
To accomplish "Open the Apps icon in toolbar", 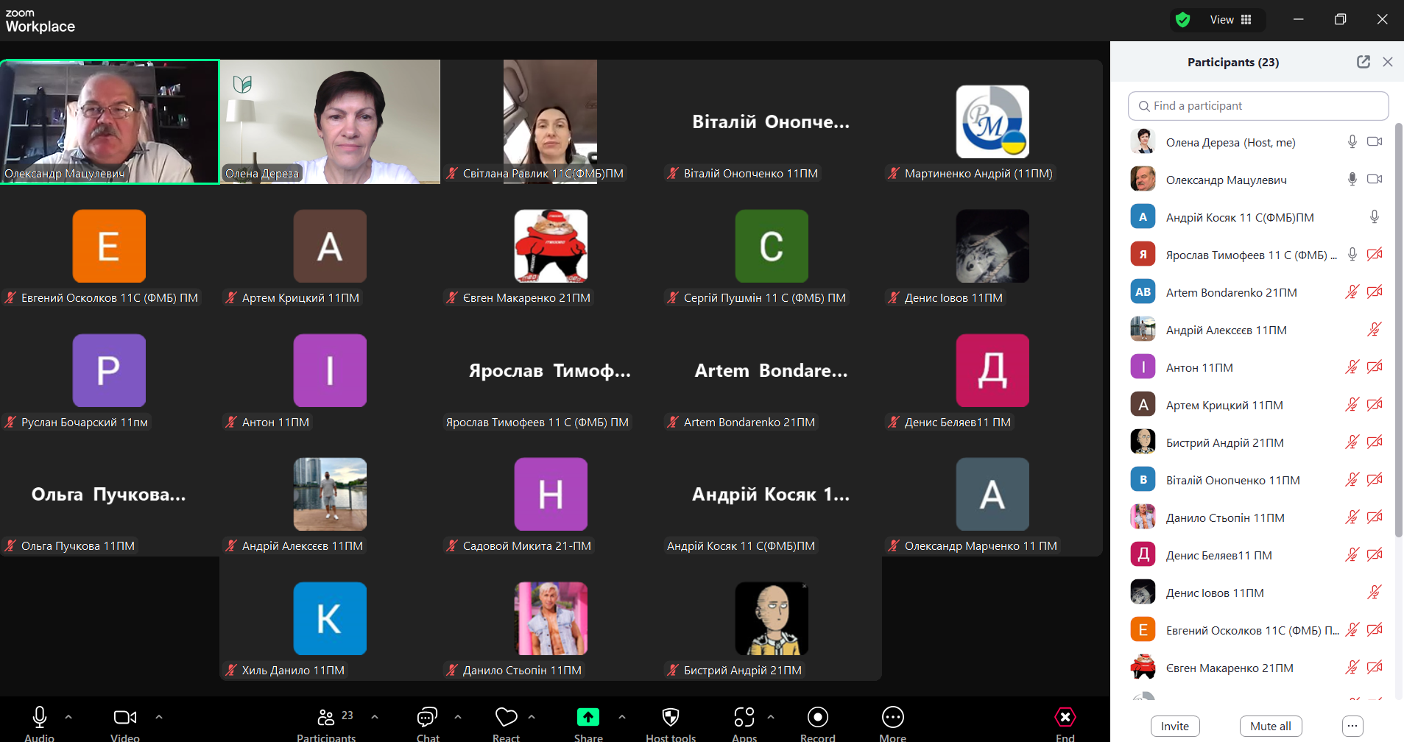I will [x=744, y=718].
